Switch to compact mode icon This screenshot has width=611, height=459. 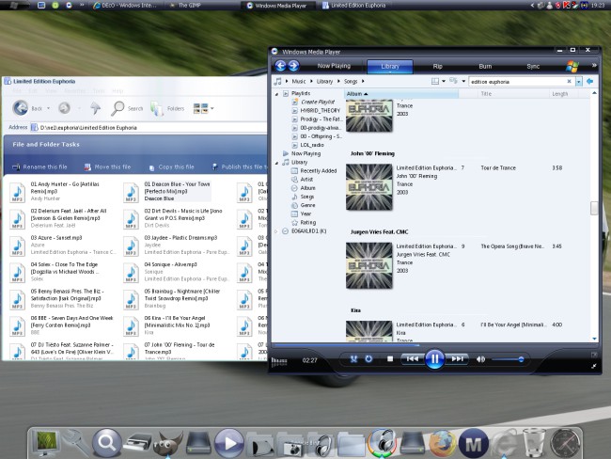coord(593,366)
